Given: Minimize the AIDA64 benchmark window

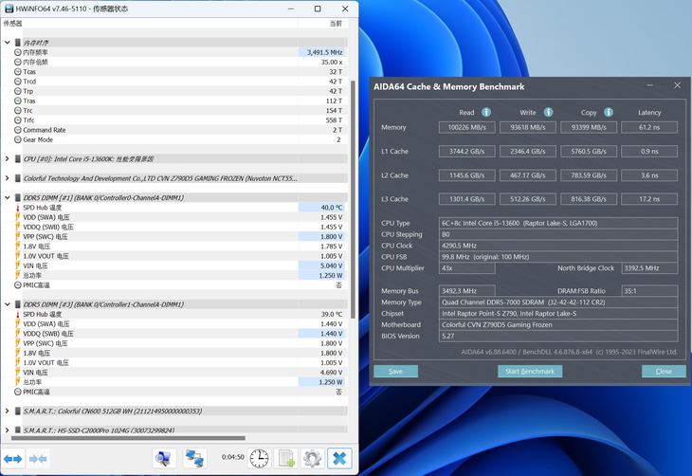Looking at the screenshot, I should click(650, 85).
